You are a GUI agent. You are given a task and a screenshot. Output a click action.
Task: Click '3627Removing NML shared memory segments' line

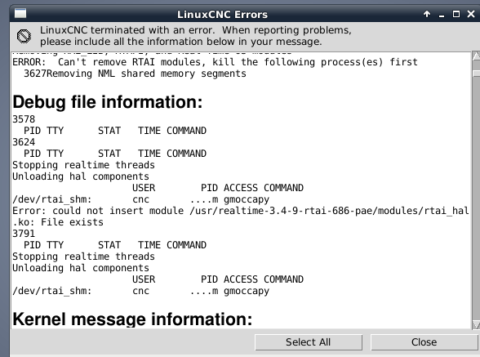[x=135, y=74]
